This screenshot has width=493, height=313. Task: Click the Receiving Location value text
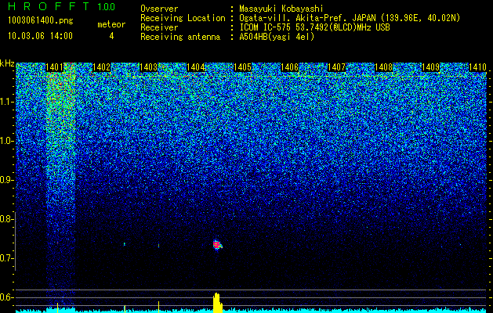click(350, 18)
